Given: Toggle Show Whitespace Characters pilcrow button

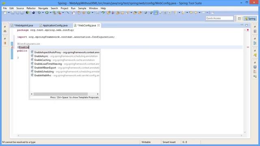Looking at the screenshot, I should (x=170, y=13).
